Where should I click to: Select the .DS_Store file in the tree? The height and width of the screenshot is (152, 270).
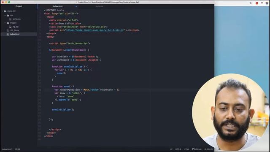coord(15,30)
